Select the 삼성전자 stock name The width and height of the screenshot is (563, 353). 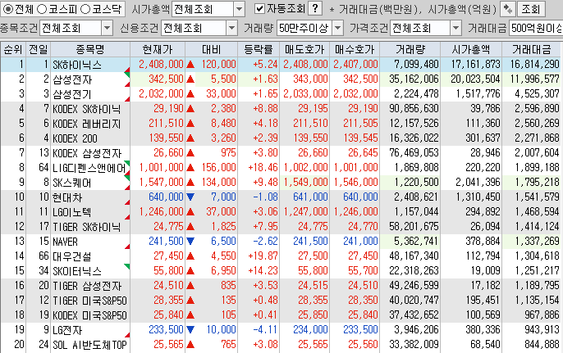click(x=72, y=79)
